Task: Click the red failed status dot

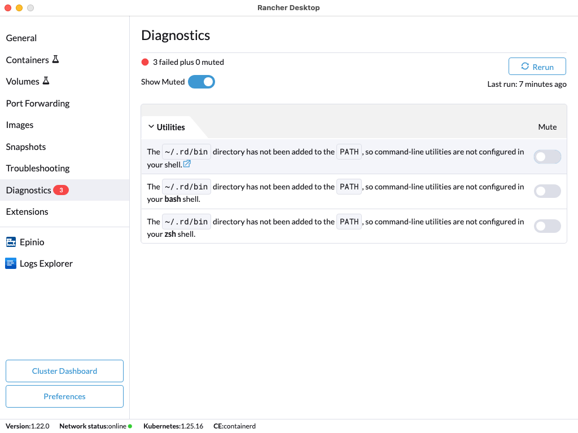Action: pos(145,62)
